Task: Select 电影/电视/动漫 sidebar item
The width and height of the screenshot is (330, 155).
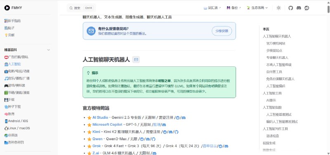Action: point(17,71)
